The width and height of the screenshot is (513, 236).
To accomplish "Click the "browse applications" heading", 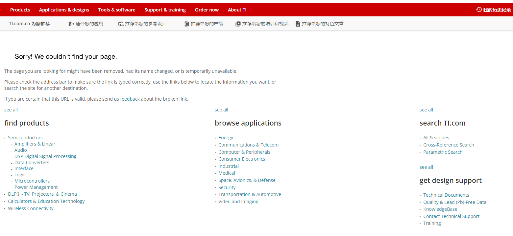I will (248, 123).
